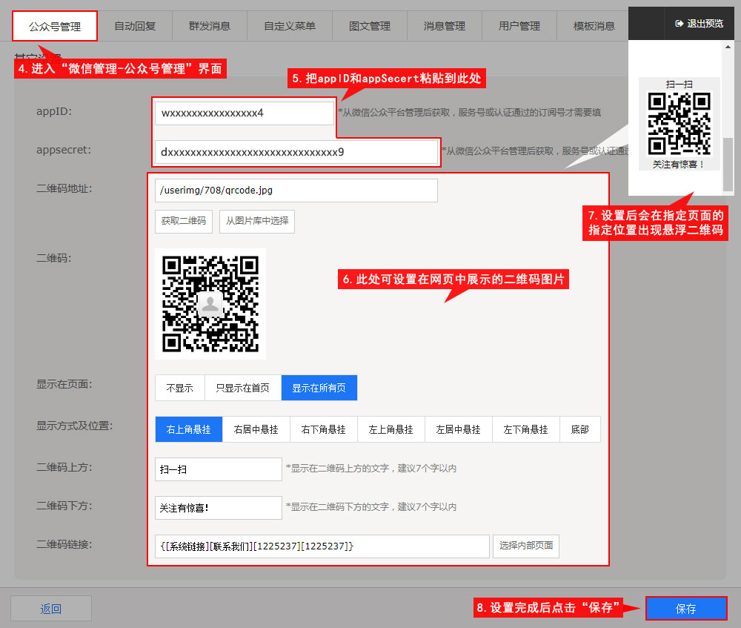Click the large QR code preview image
This screenshot has height=628, width=741.
pyautogui.click(x=210, y=303)
